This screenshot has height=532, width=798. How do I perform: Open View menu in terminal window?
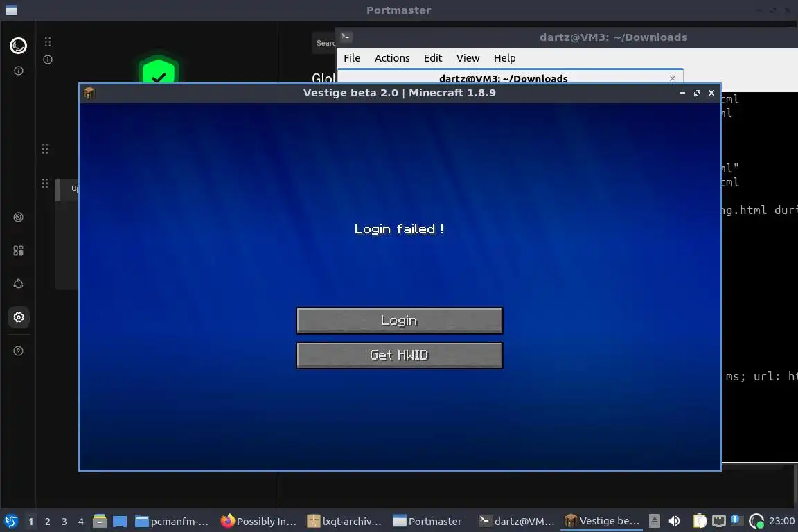point(468,58)
